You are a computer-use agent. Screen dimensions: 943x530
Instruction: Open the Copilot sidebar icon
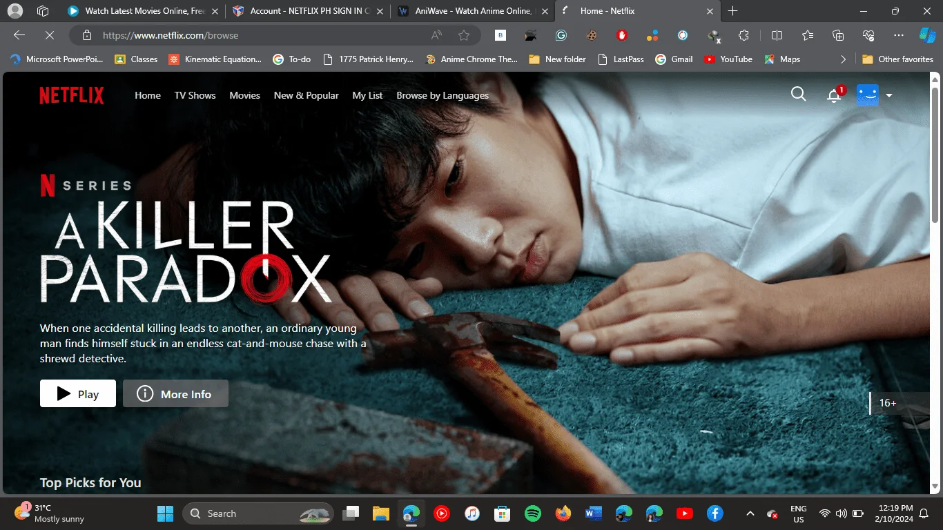[927, 35]
